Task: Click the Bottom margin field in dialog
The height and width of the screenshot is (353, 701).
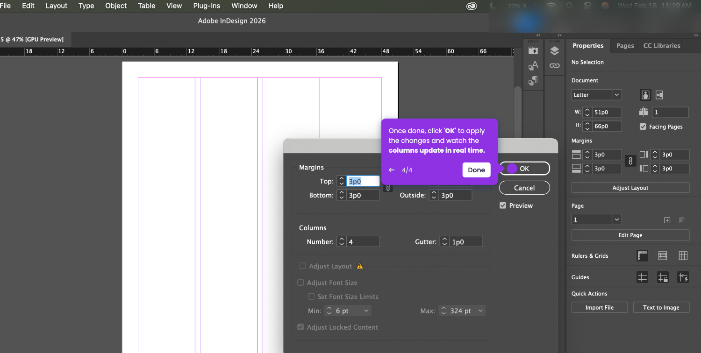Action: [363, 195]
